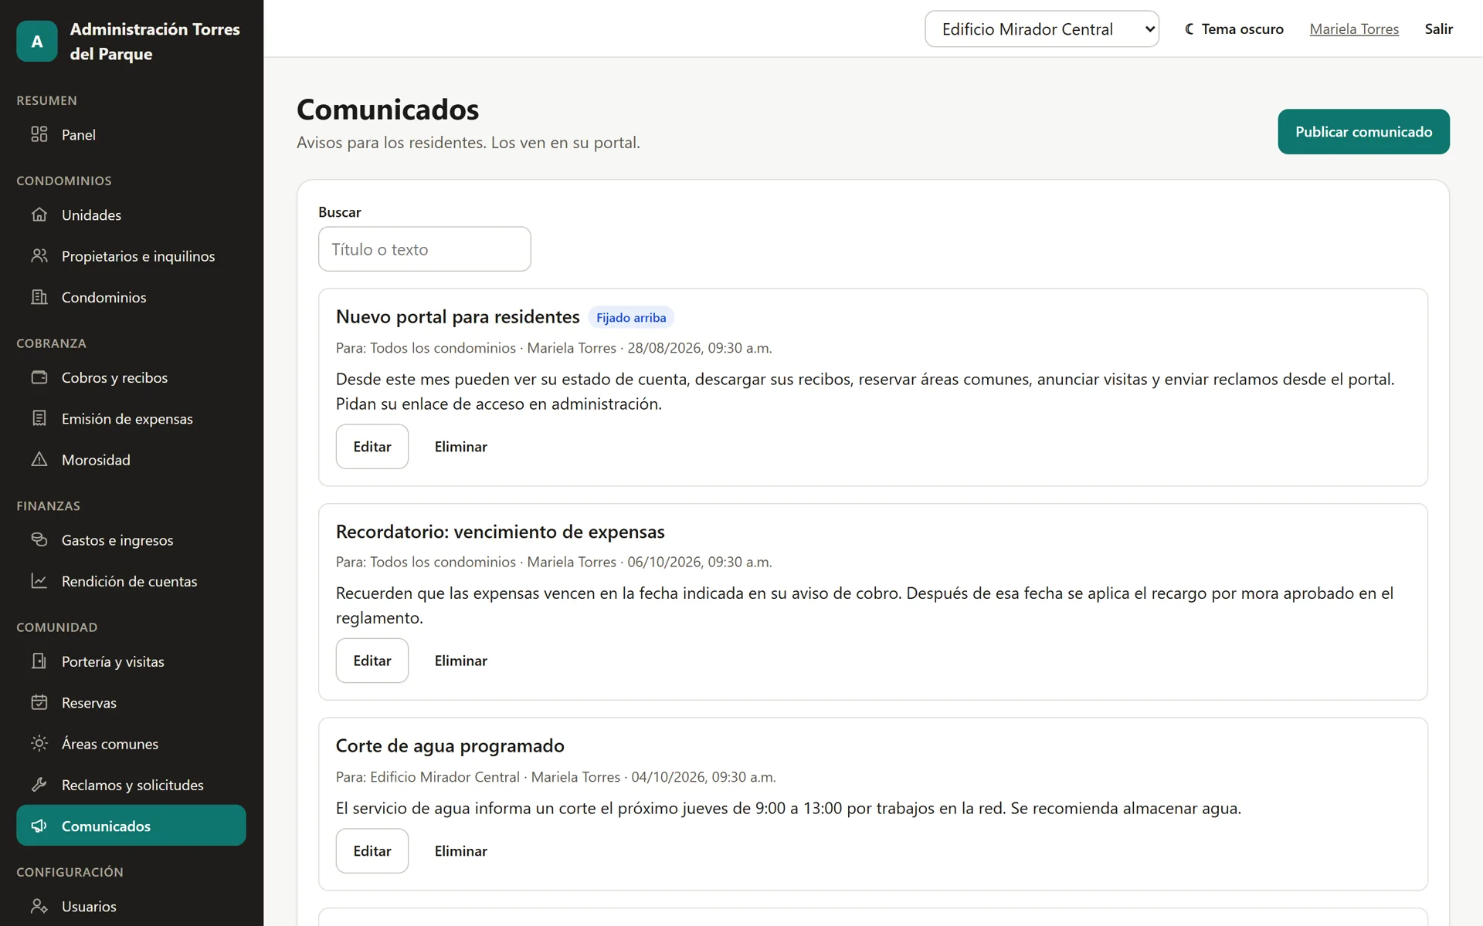Viewport: 1483px width, 926px height.
Task: Go to Áreas comunes
Action: pyautogui.click(x=131, y=743)
